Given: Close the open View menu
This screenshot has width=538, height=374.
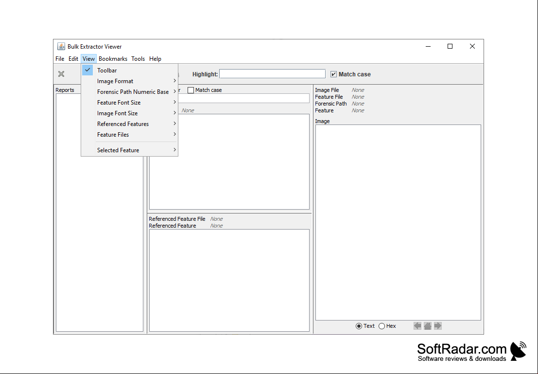Looking at the screenshot, I should pyautogui.click(x=88, y=59).
